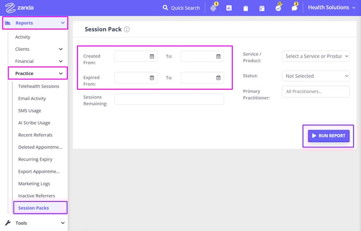Open the Created From calendar picker
Viewport: 361px width, 231px height.
(x=152, y=56)
